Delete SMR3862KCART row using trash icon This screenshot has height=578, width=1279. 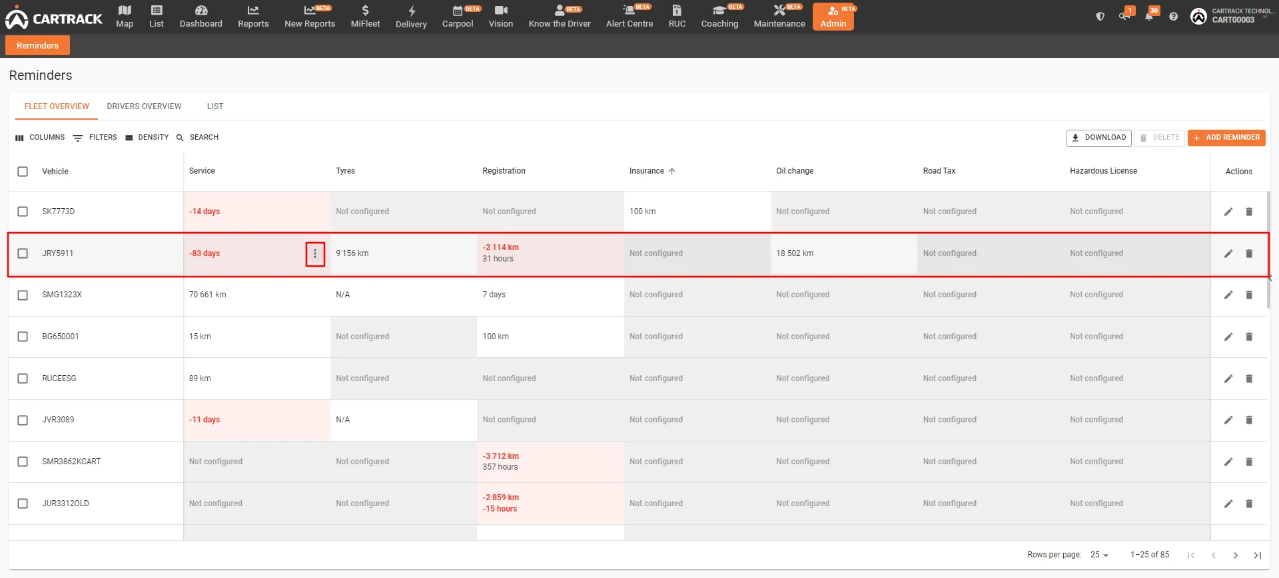[x=1249, y=462]
